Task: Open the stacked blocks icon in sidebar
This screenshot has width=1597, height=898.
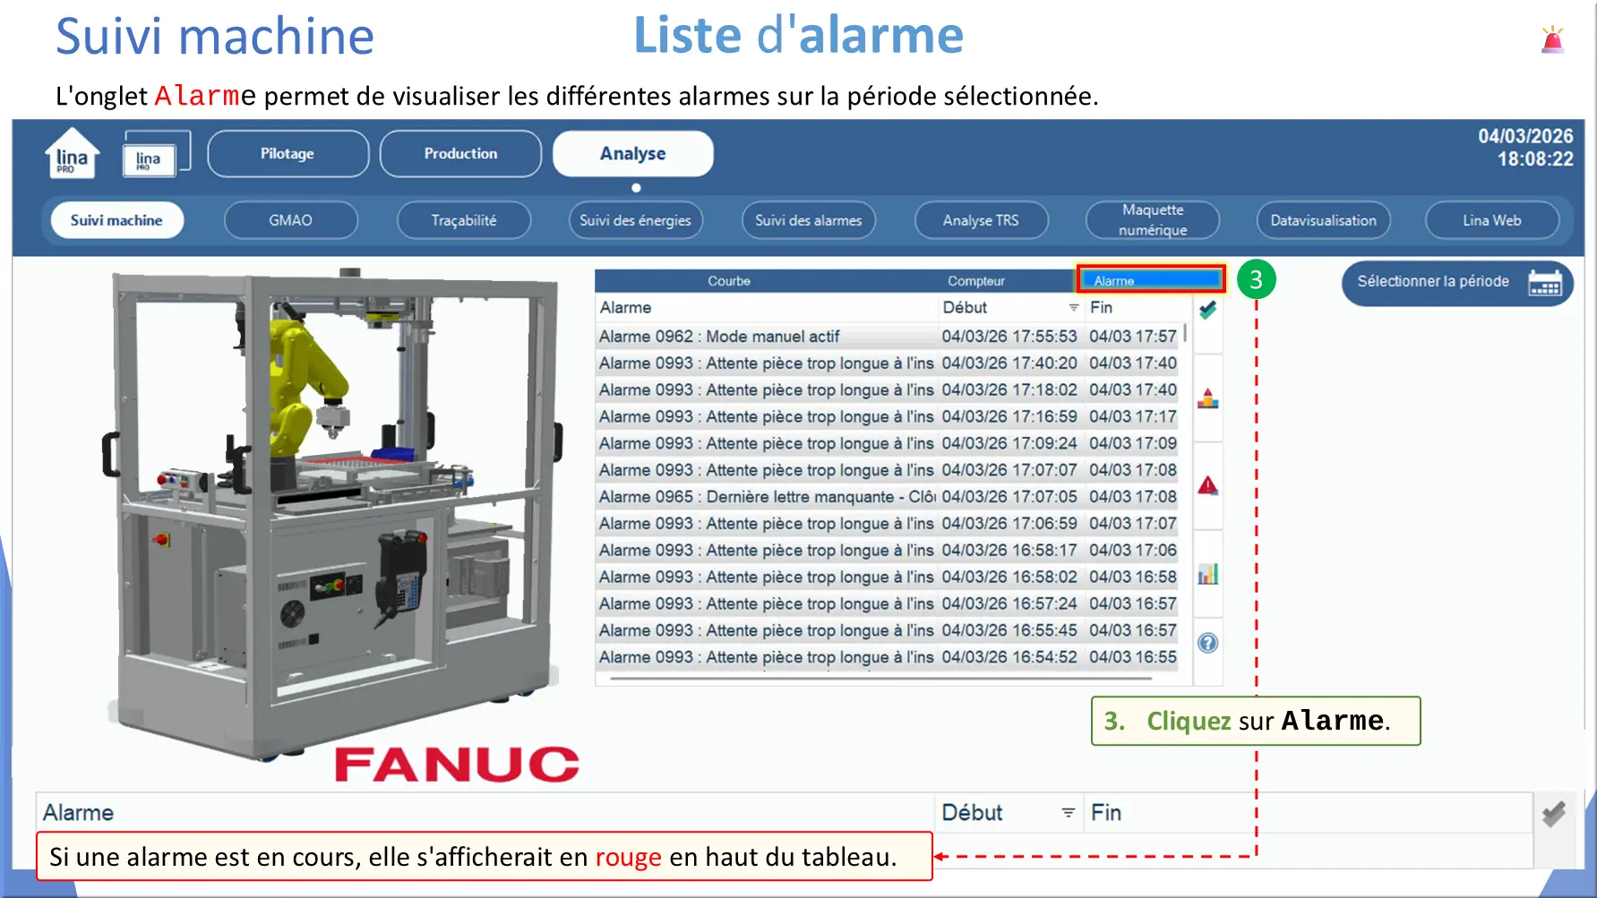Action: click(1207, 398)
